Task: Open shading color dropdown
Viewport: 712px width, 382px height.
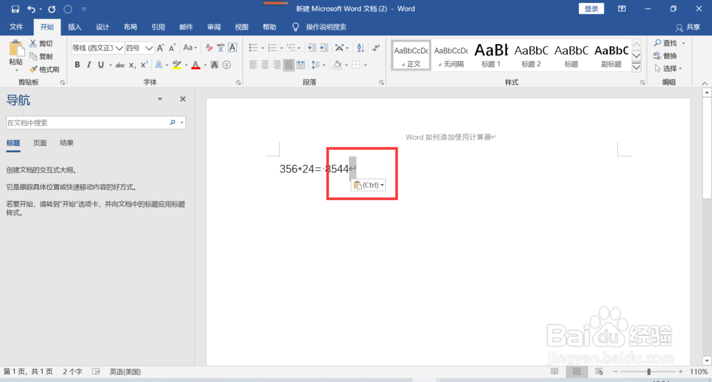Action: click(347, 65)
